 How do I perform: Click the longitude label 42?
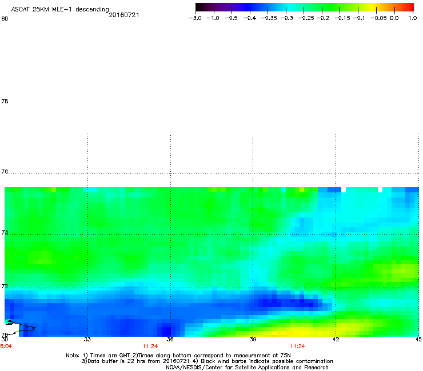pos(336,339)
